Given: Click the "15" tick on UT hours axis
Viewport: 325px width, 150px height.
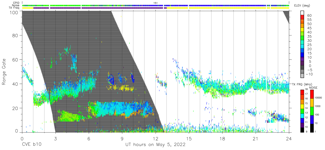Looking at the screenshot, I should (189, 139).
